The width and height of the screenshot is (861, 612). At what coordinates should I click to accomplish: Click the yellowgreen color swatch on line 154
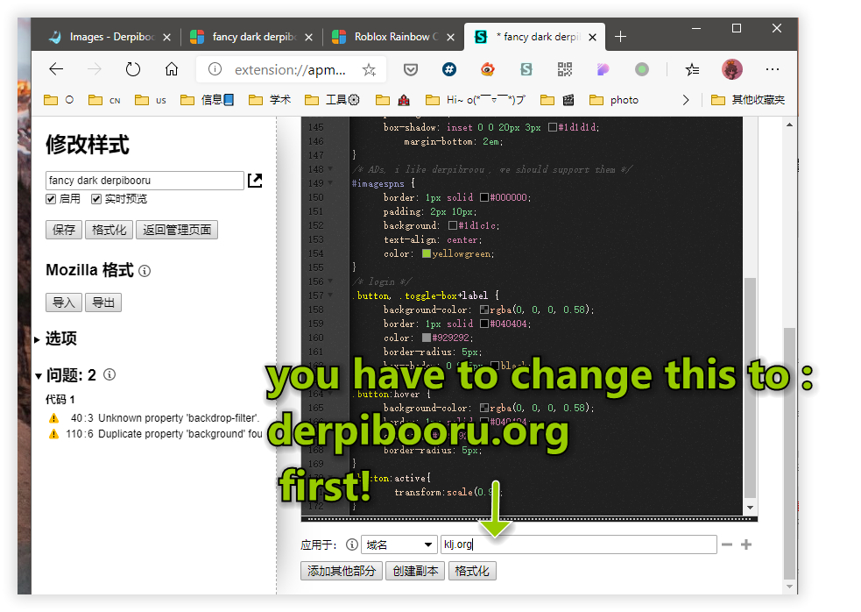pos(427,253)
